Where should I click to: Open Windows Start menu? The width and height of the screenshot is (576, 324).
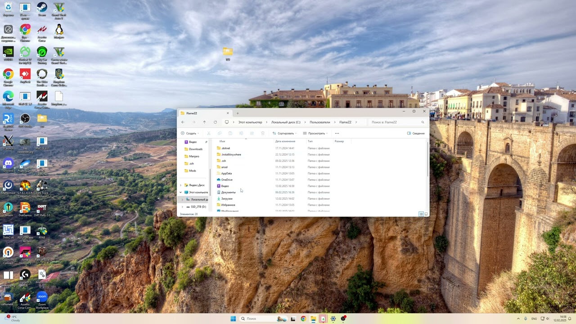[233, 319]
